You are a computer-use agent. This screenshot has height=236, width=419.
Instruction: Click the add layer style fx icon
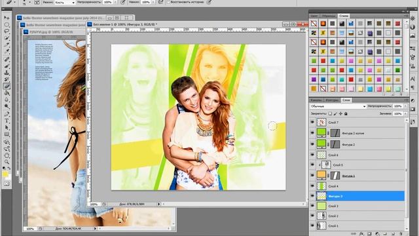pyautogui.click(x=361, y=233)
